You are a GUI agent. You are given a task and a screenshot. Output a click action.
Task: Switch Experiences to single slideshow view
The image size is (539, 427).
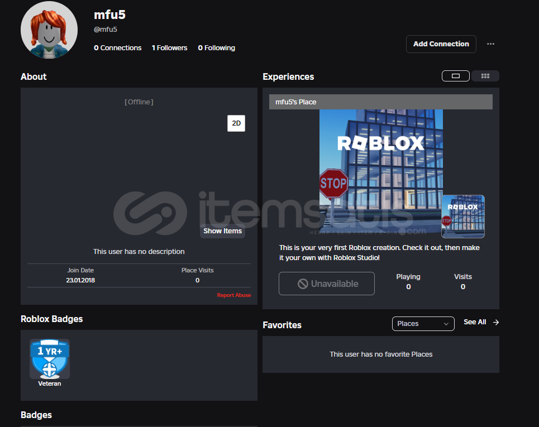456,76
